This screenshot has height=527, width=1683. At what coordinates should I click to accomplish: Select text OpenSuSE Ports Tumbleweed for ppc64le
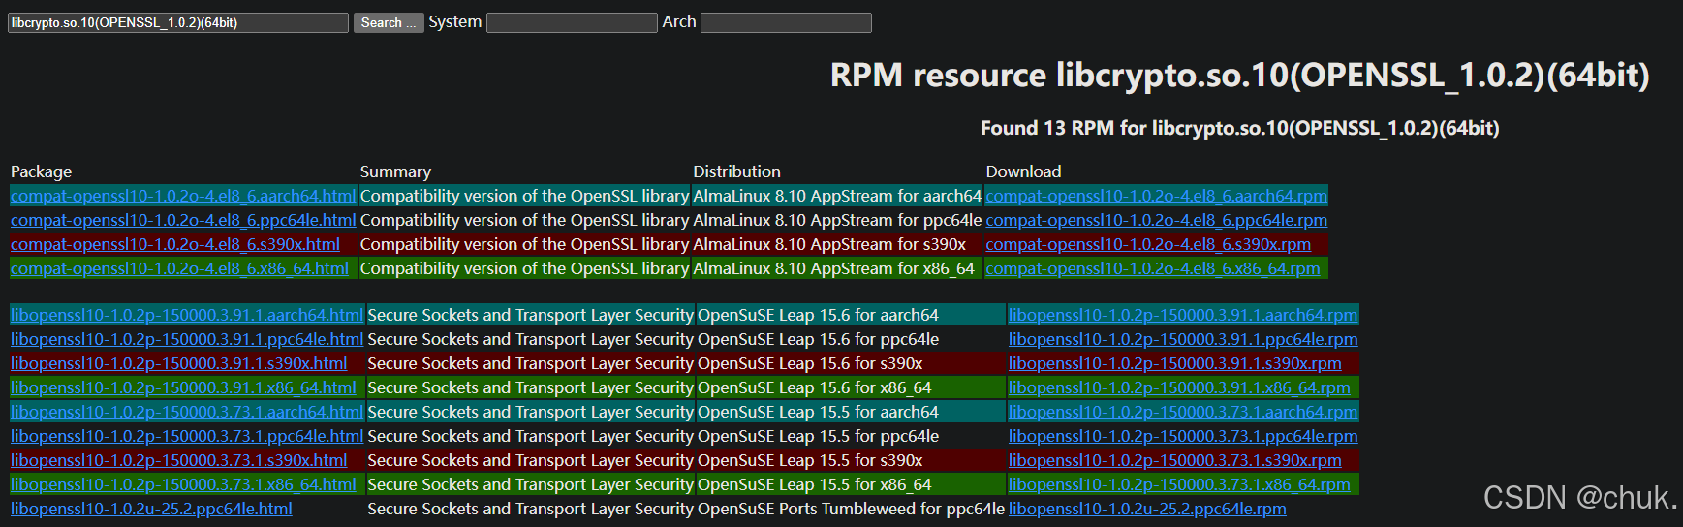coord(851,509)
